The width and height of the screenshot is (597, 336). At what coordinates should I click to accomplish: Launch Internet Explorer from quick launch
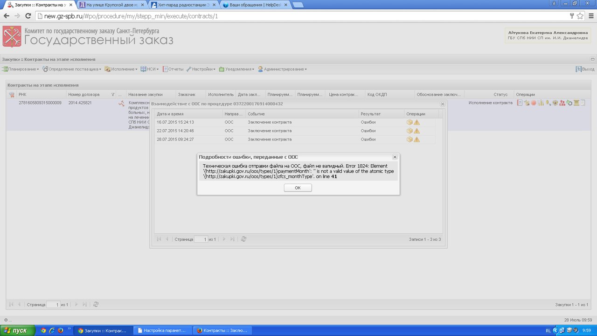(x=52, y=330)
